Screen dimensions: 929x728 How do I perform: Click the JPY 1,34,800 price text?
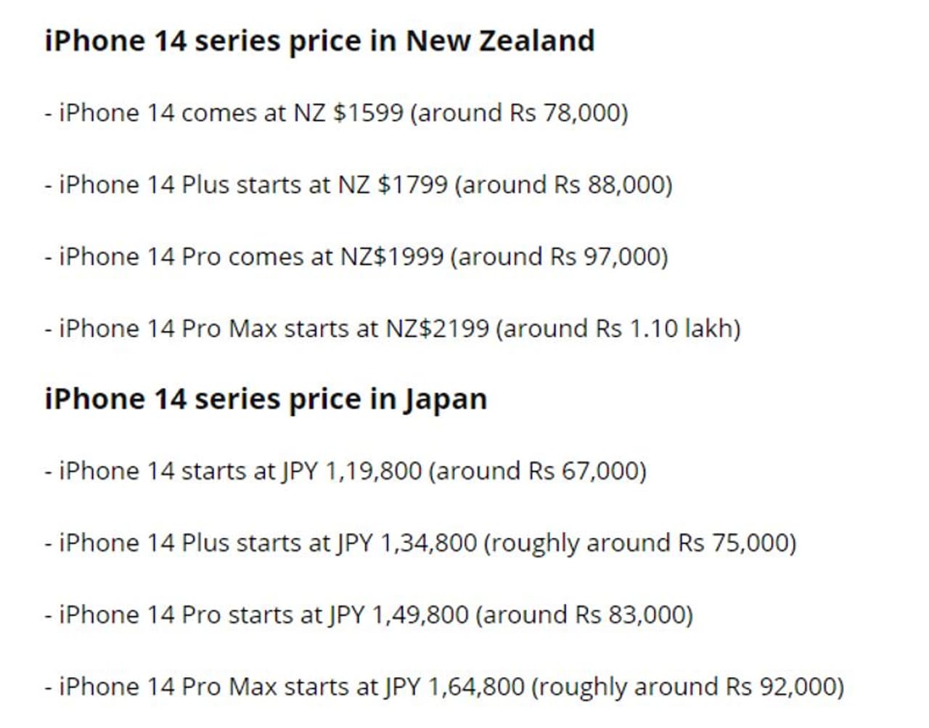tap(407, 543)
